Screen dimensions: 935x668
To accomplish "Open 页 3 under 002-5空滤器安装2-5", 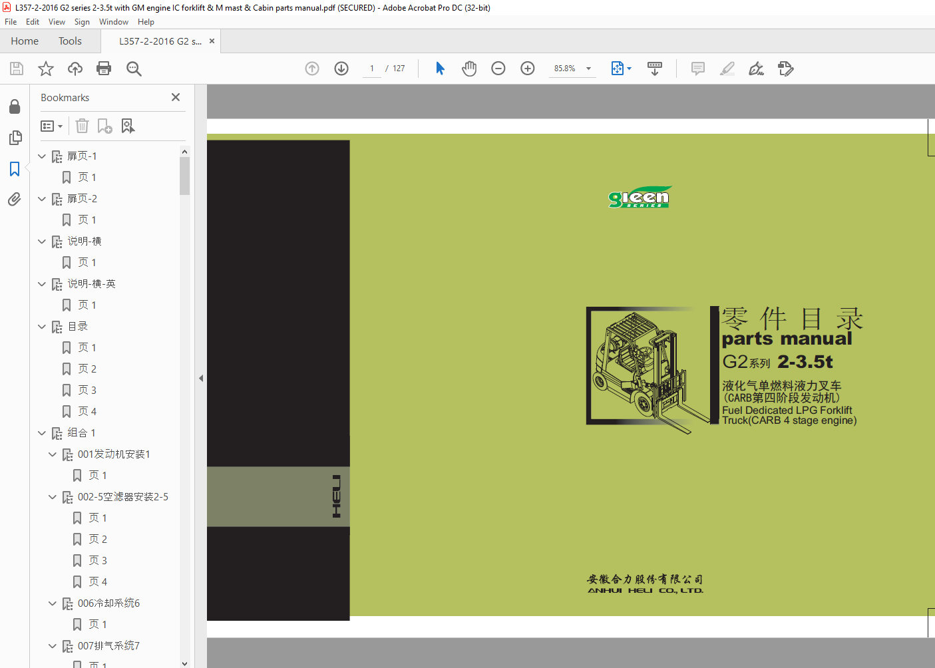I will pyautogui.click(x=98, y=561).
